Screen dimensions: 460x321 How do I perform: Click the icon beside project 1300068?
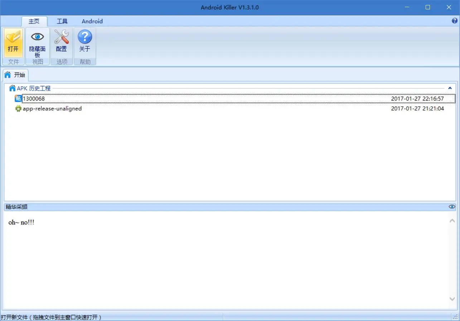[18, 98]
